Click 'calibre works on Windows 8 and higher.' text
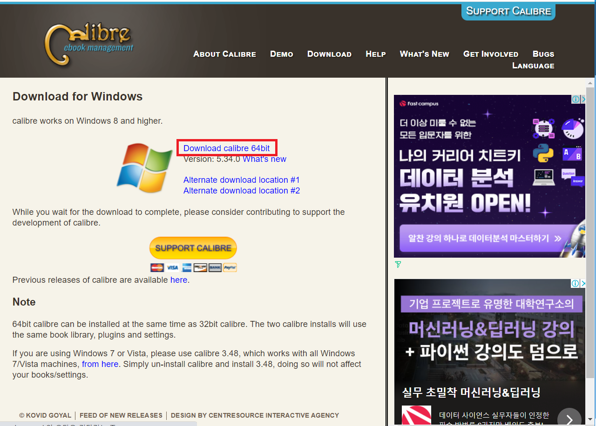The height and width of the screenshot is (426, 596). pyautogui.click(x=88, y=121)
